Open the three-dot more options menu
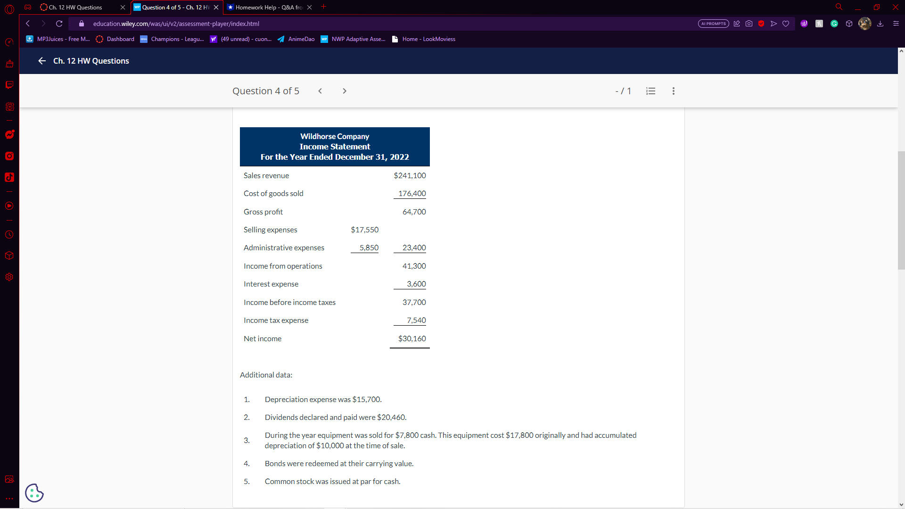 pos(673,91)
